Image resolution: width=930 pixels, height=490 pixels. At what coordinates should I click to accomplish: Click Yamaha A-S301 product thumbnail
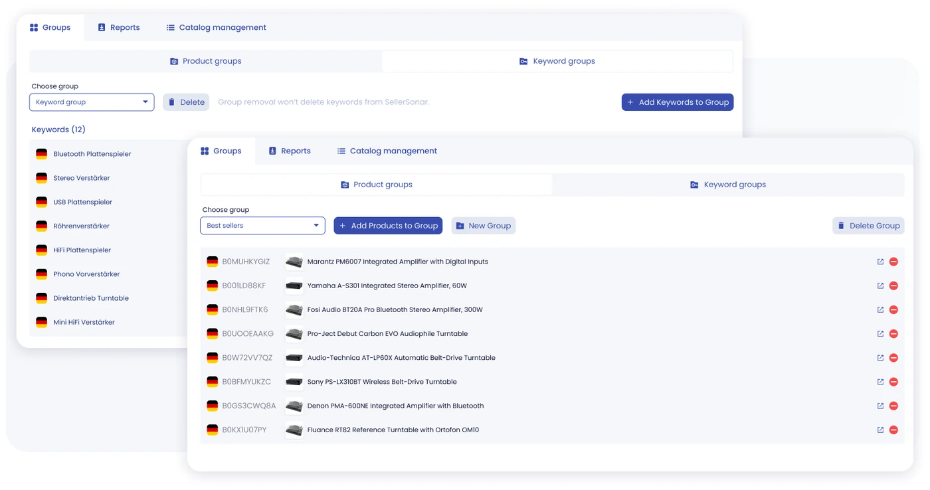point(294,286)
